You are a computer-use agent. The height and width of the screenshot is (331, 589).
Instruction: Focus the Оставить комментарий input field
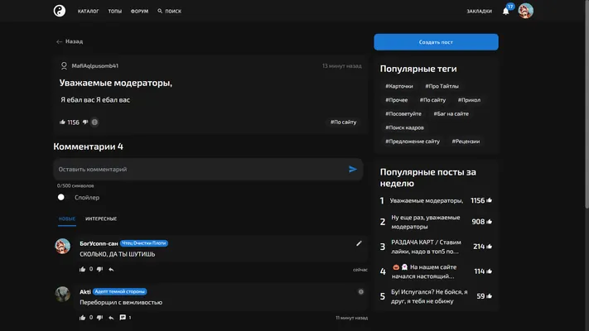point(201,170)
